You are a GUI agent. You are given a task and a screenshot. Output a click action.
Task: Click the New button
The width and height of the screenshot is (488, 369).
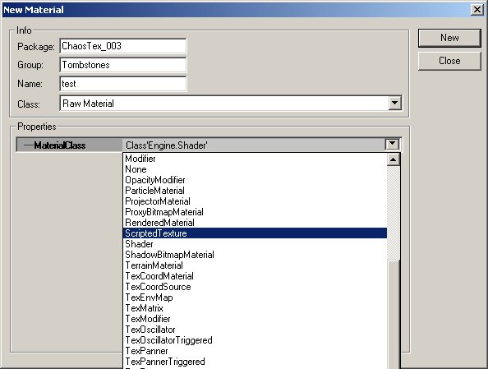click(x=449, y=38)
